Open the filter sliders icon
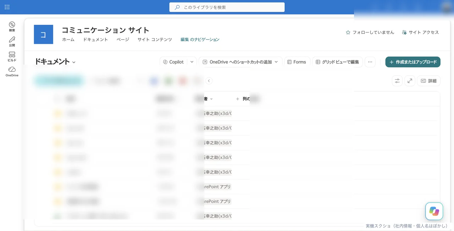 [x=397, y=81]
